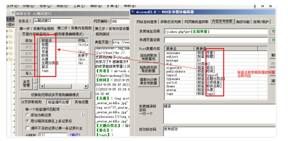Select the 添加为新记录 radio option
The height and width of the screenshot is (141, 288).
coord(27,115)
